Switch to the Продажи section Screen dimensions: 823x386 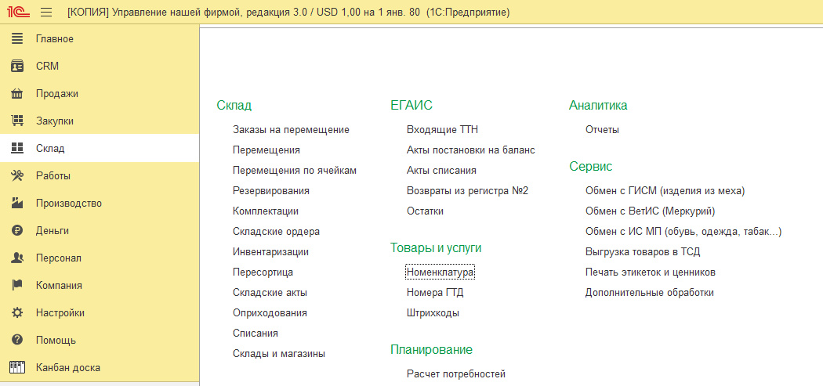56,94
